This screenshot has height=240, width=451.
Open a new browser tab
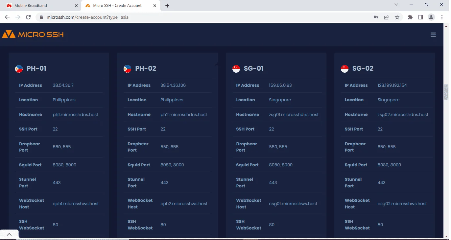pos(167,6)
